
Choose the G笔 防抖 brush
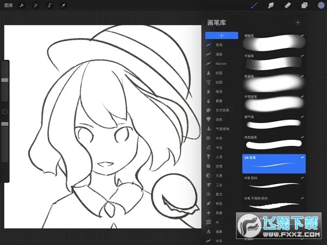pos(274,185)
